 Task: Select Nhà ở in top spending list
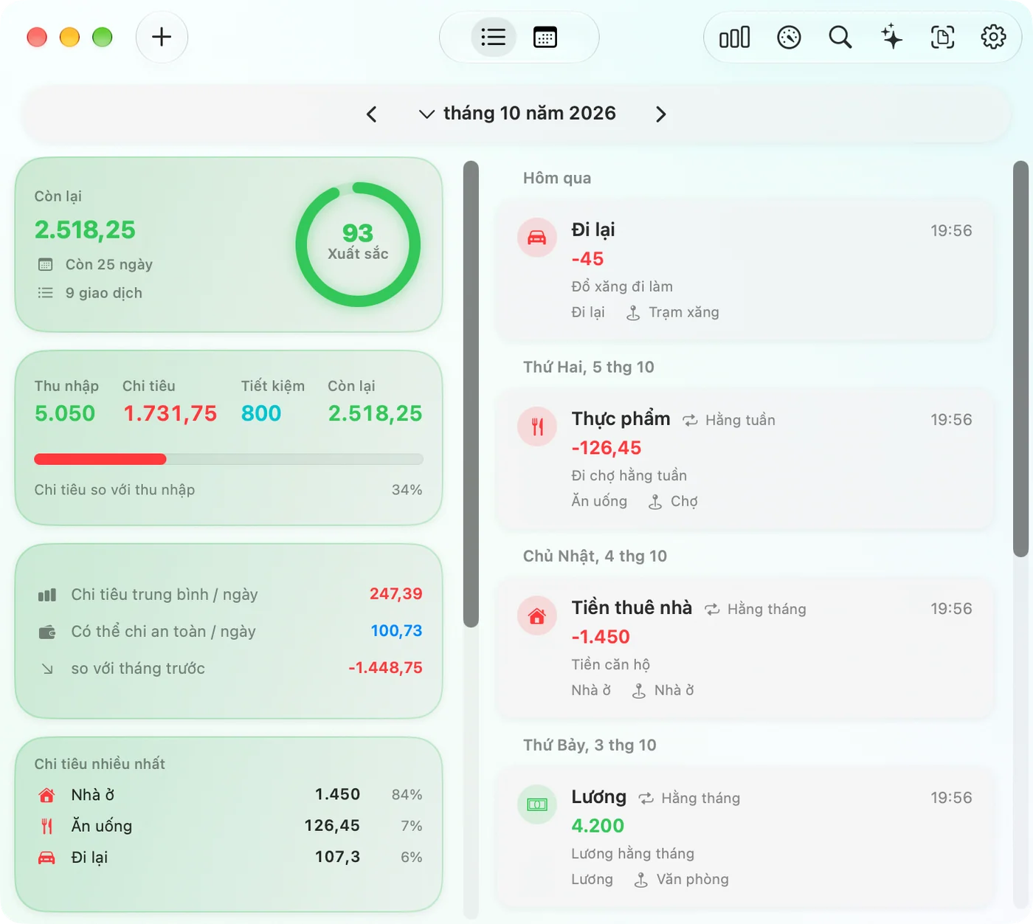(229, 795)
